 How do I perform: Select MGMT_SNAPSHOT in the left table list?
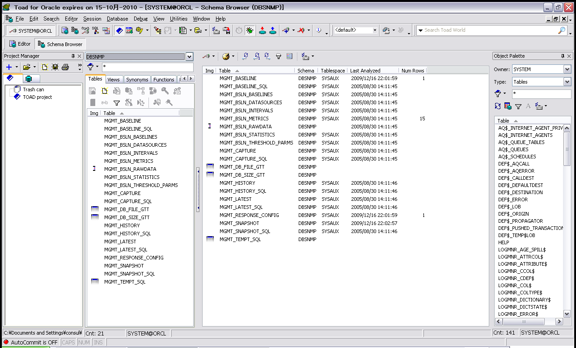(x=124, y=266)
